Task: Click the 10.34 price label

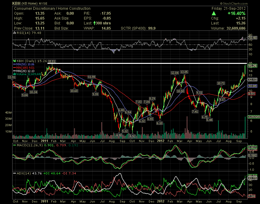Action: tap(33, 92)
